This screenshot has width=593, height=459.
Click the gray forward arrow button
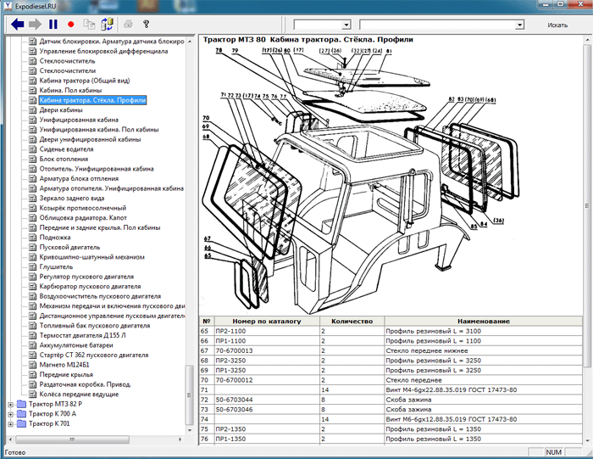pyautogui.click(x=35, y=25)
